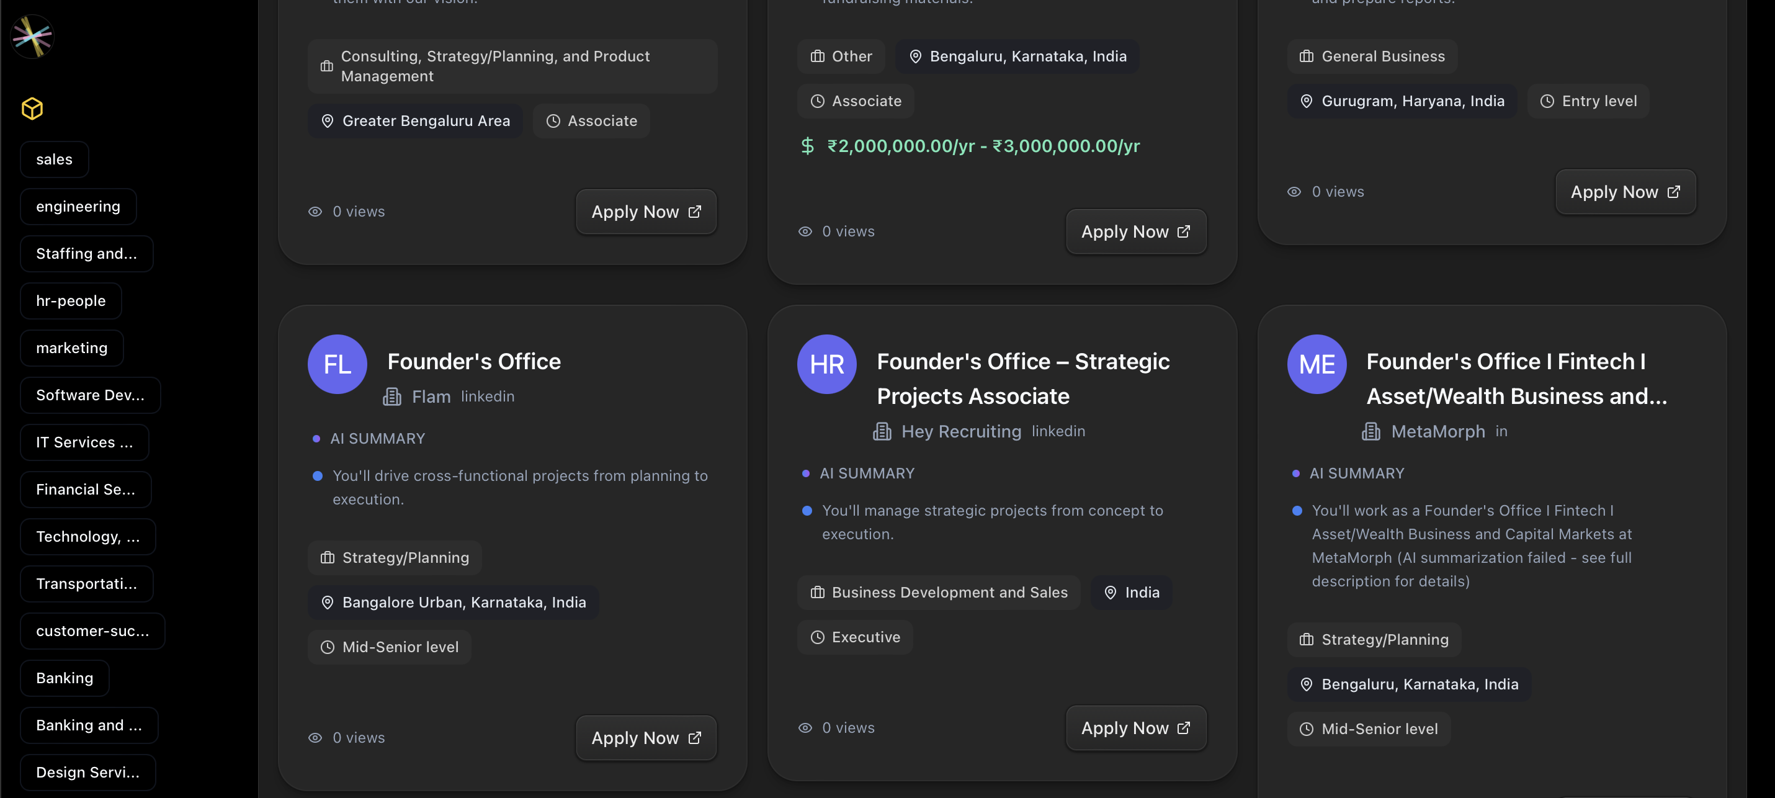Click the eye views icon on Flam card
This screenshot has width=1775, height=798.
click(315, 738)
